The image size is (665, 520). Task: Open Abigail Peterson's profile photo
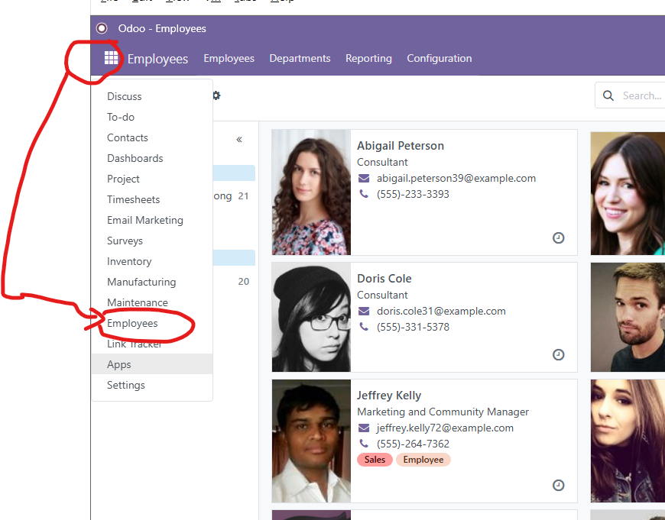click(311, 192)
